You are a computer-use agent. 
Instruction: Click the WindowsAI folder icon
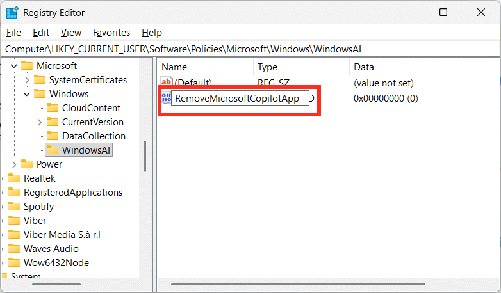coord(53,150)
